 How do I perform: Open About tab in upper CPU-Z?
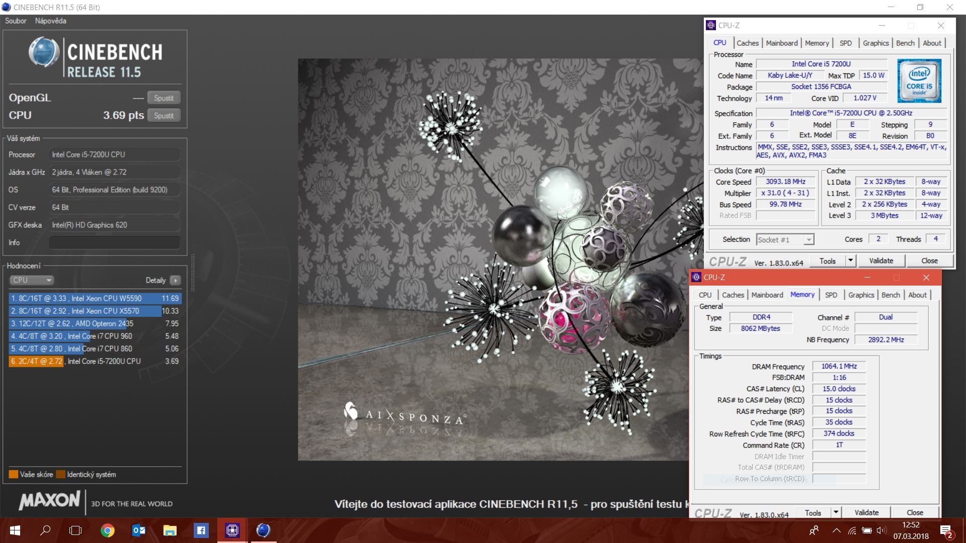pos(932,43)
